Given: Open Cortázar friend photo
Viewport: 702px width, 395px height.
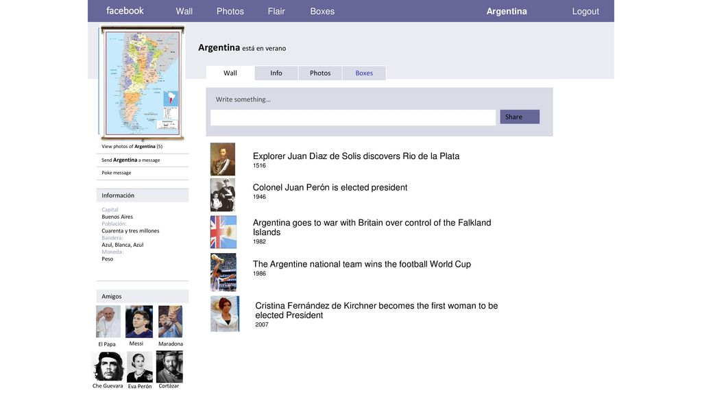Looking at the screenshot, I should (x=169, y=367).
